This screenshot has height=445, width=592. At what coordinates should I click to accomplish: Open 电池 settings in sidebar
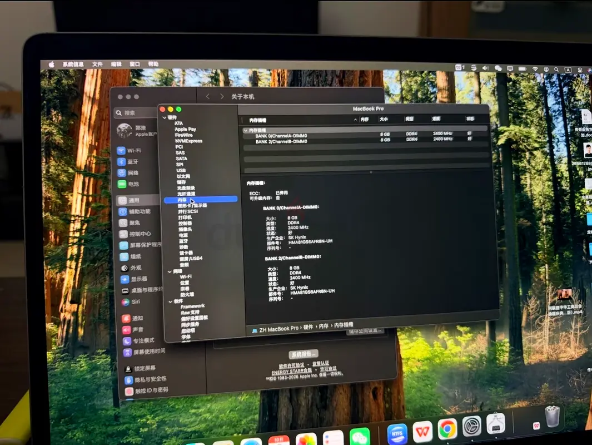(129, 184)
